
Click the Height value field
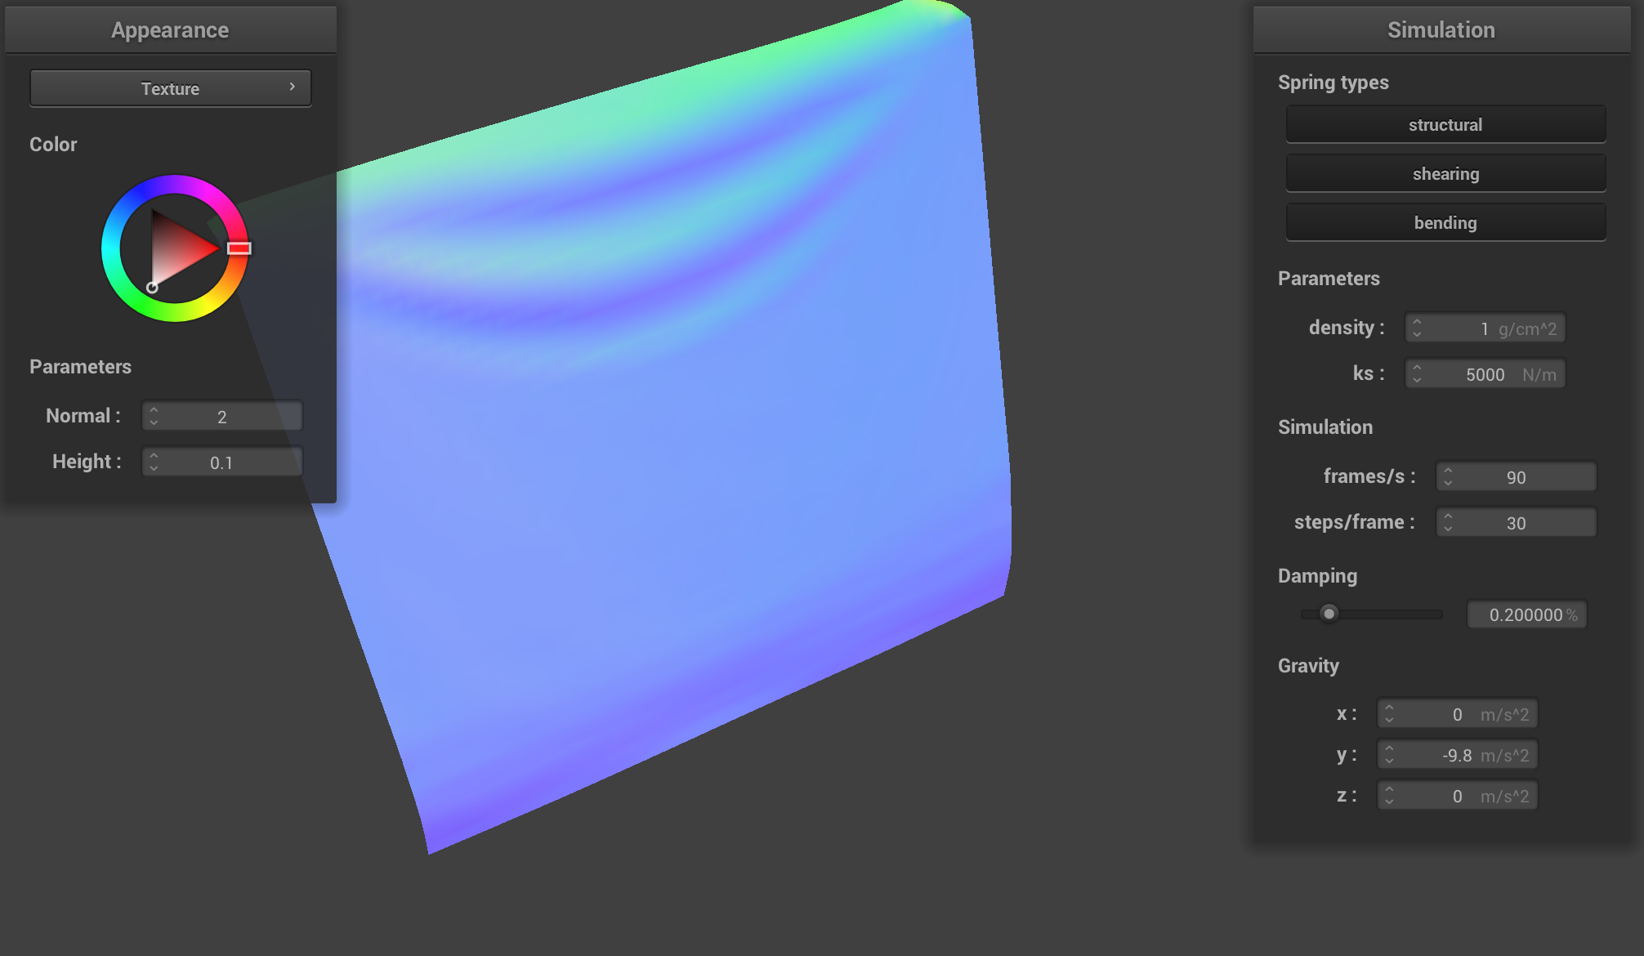(222, 462)
